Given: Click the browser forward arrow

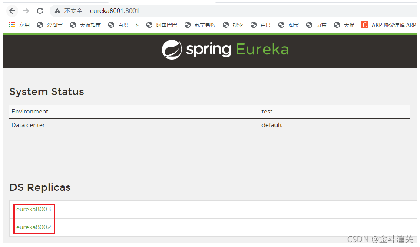Looking at the screenshot, I should 26,11.
